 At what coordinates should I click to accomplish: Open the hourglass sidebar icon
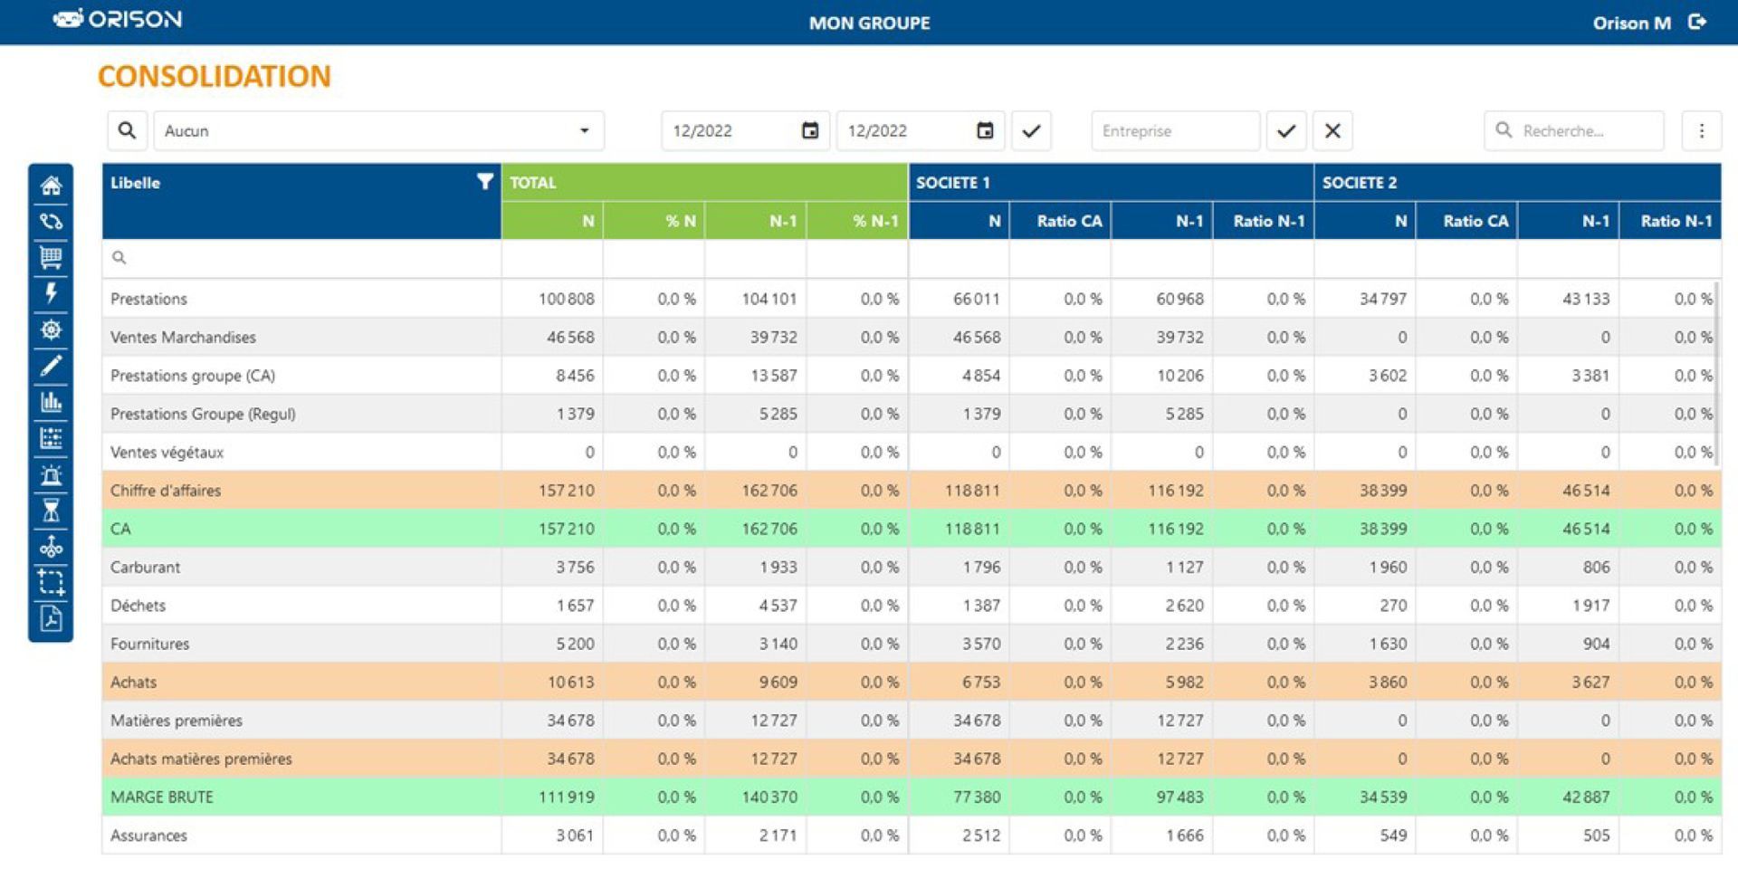(51, 511)
